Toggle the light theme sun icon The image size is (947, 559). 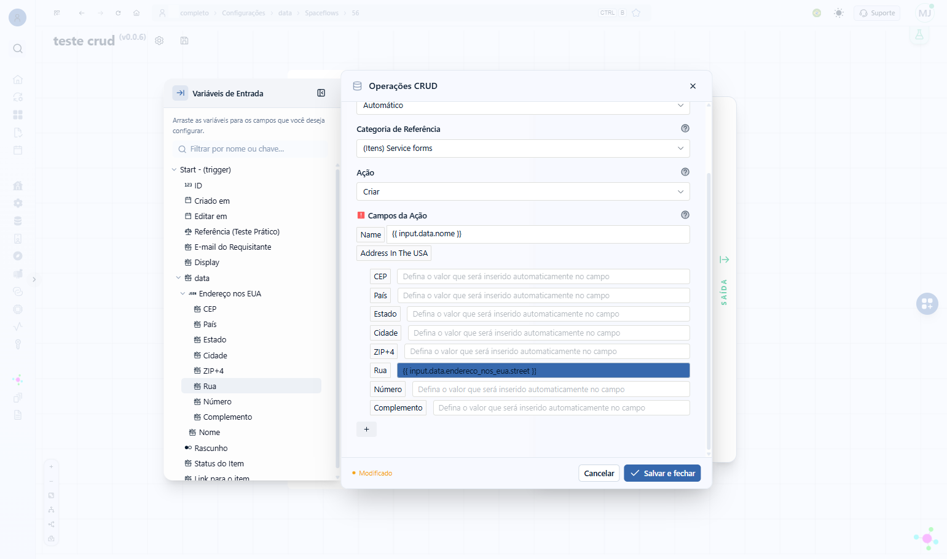[x=839, y=13]
